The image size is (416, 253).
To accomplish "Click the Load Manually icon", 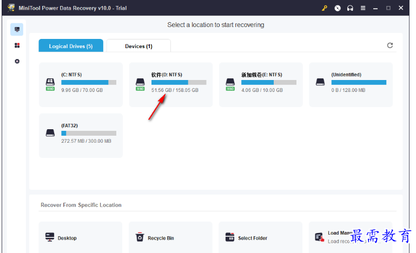I will 319,237.
